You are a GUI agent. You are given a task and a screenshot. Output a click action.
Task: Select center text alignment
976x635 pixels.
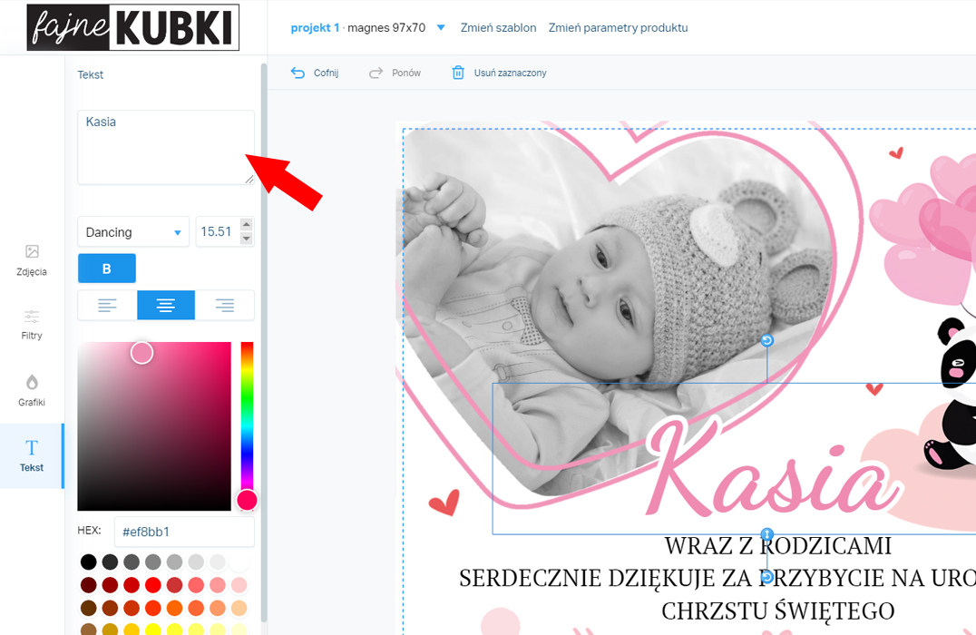166,305
